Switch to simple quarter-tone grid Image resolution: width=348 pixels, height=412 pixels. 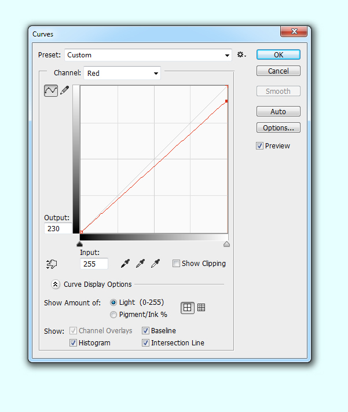click(187, 308)
